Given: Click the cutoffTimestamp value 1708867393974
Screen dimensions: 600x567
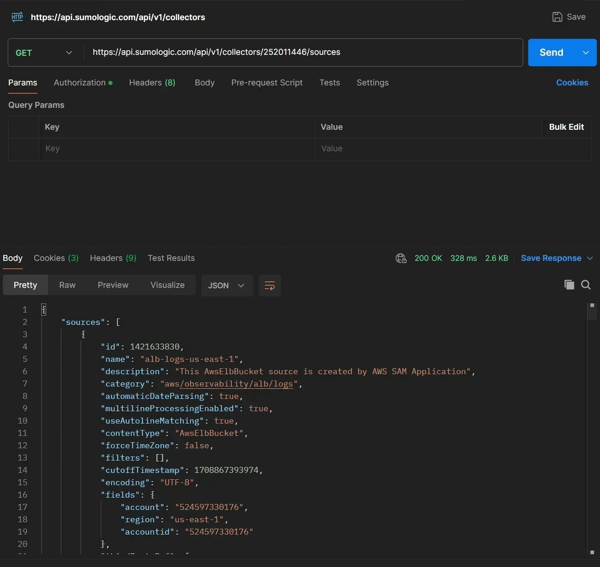Looking at the screenshot, I should (x=226, y=470).
